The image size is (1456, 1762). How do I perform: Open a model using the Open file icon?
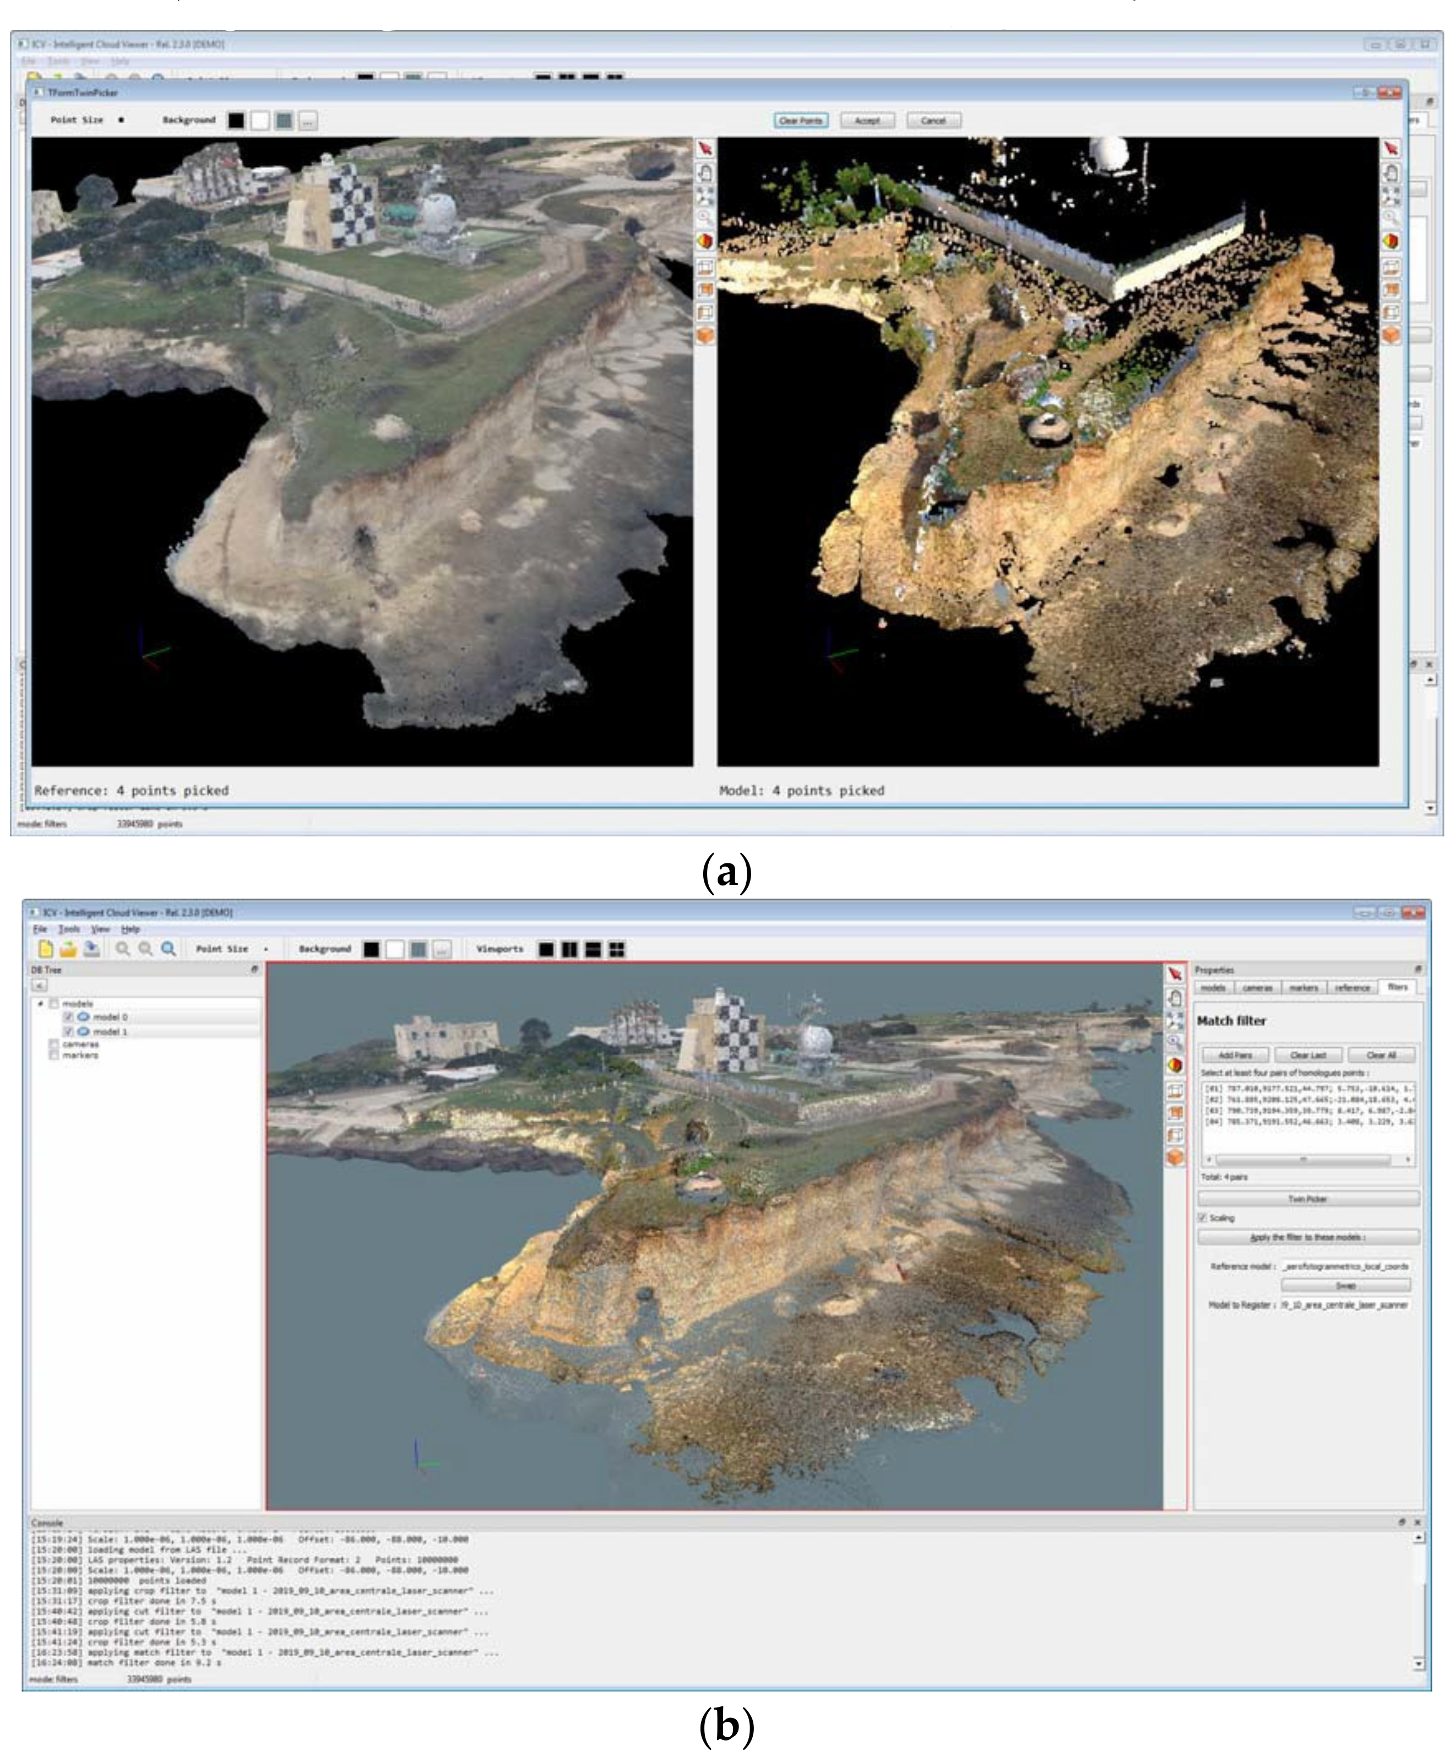coord(69,949)
